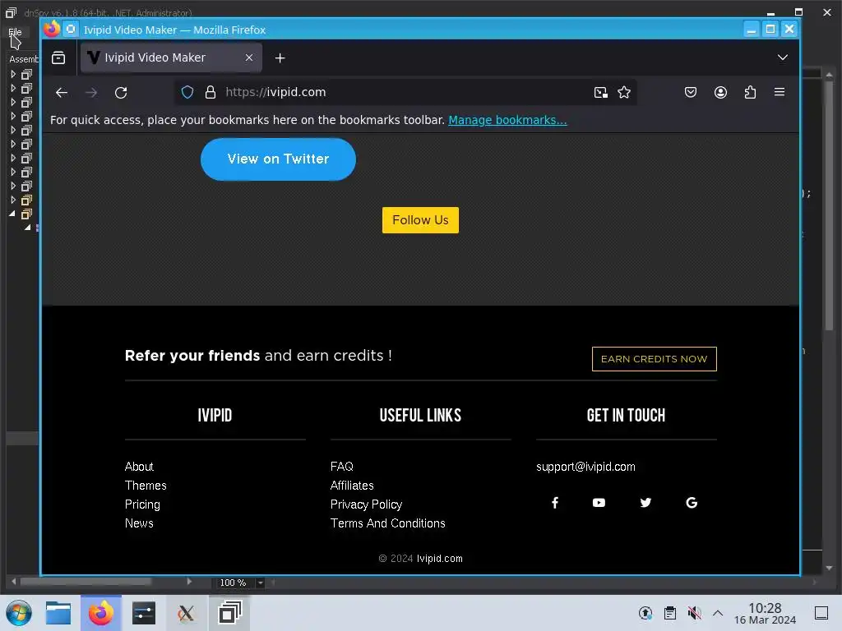Screen dimensions: 842x631
Task: Click the support@ivipid.com email link
Action: (585, 467)
